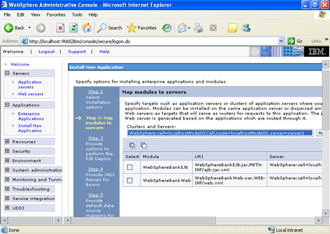Image resolution: width=330 pixels, height=234 pixels.
Task: Open the Mail button dropdown arrow
Action: click(x=189, y=28)
